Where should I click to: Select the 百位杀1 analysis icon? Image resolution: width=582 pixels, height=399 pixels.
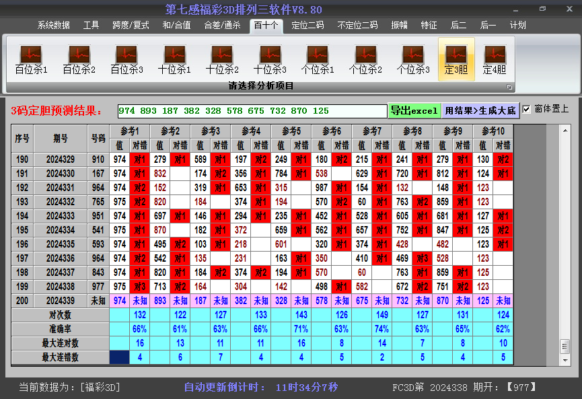[31, 60]
